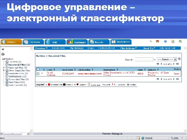The height and width of the screenshot is (140, 187).
Task: Open the KMS tab
Action: [55, 42]
